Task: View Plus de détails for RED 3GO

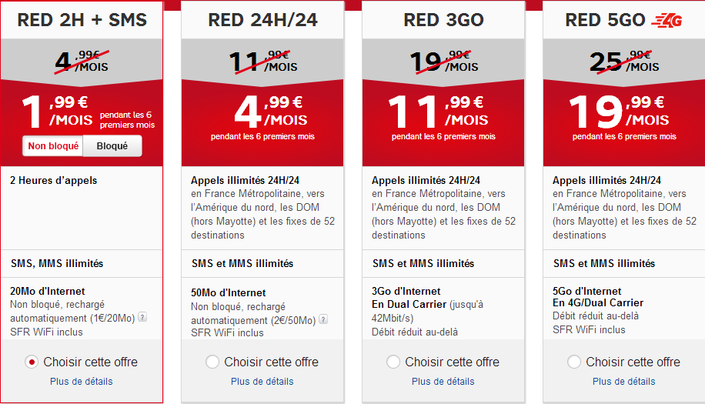Action: [443, 382]
